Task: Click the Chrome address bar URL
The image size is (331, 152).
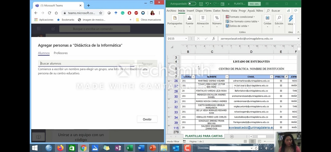Action: (x=82, y=13)
